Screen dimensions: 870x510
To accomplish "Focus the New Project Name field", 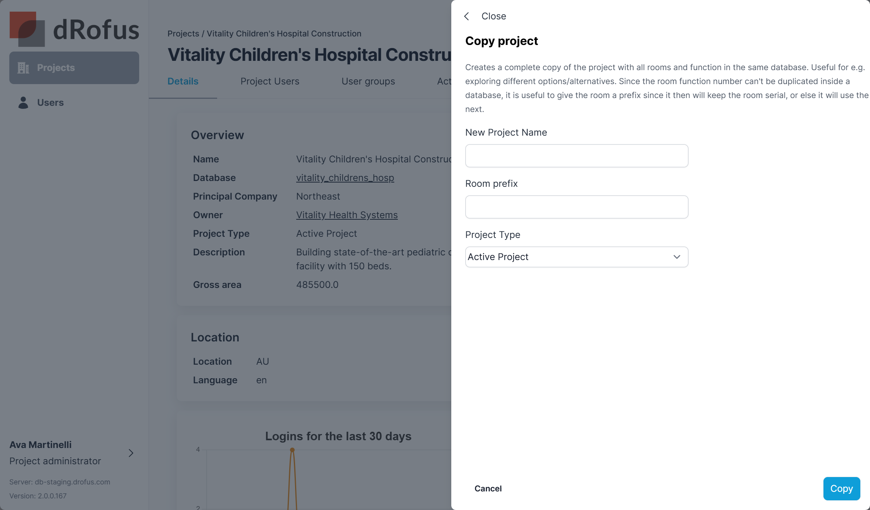I will pos(577,156).
